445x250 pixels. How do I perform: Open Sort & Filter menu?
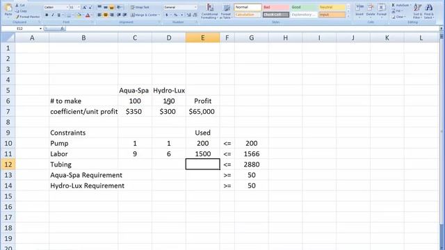[417, 11]
